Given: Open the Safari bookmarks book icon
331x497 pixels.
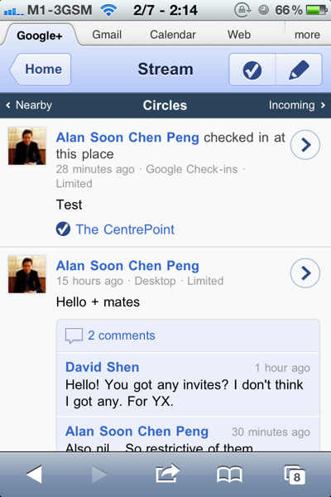Looking at the screenshot, I should click(x=229, y=475).
